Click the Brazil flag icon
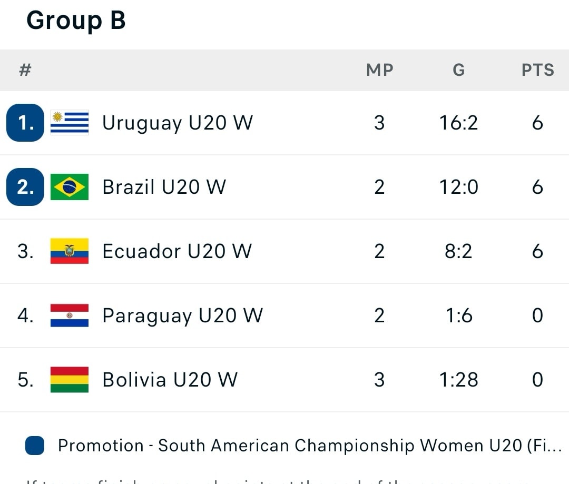This screenshot has height=484, width=569. pos(70,187)
